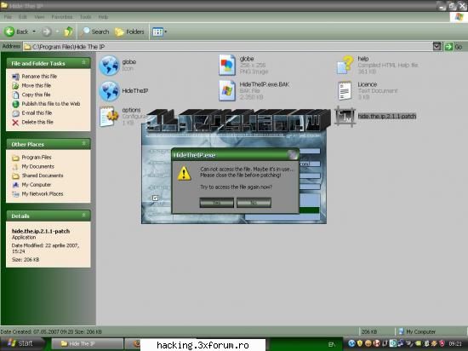Image resolution: width=468 pixels, height=351 pixels.
Task: Click No in the HideTheIP.exe dialog
Action: pyautogui.click(x=254, y=203)
